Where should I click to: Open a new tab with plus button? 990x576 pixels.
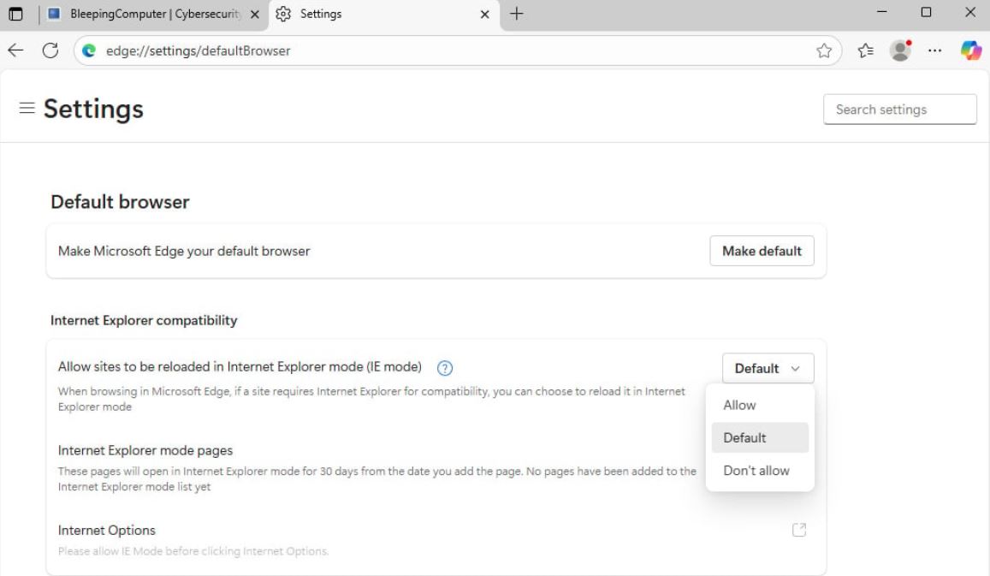pyautogui.click(x=516, y=14)
